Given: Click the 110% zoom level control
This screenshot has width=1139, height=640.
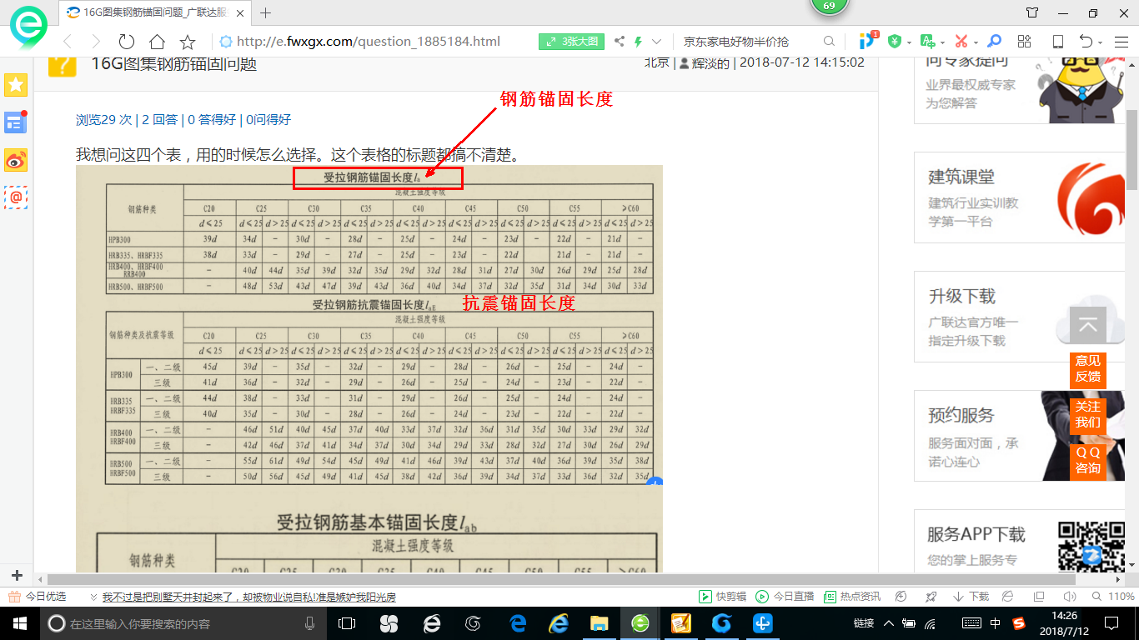Looking at the screenshot, I should [1113, 597].
